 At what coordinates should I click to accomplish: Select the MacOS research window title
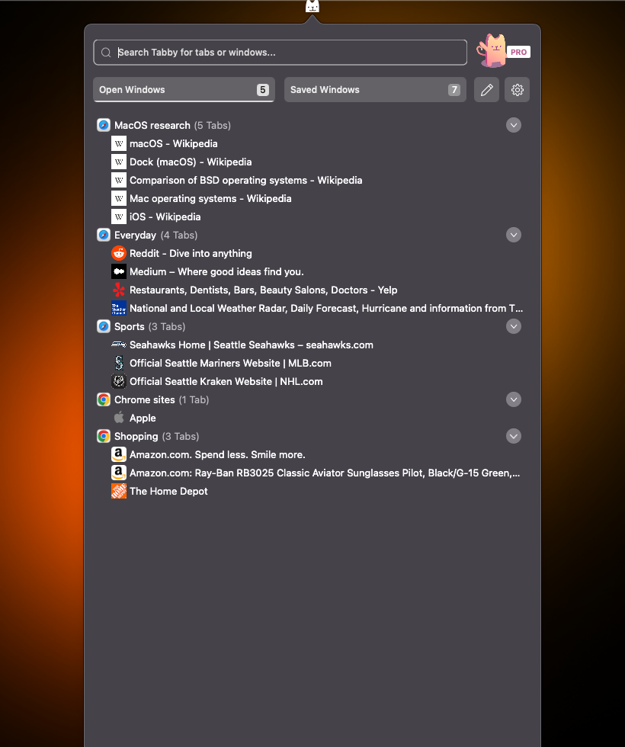point(152,125)
